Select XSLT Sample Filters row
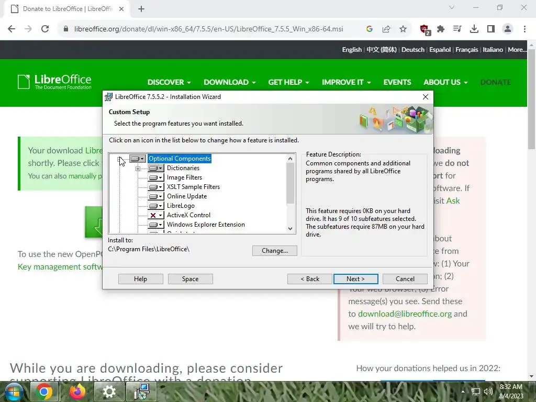The height and width of the screenshot is (402, 536). (193, 187)
